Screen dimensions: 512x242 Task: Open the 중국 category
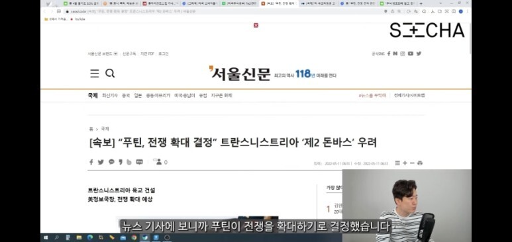click(x=126, y=96)
